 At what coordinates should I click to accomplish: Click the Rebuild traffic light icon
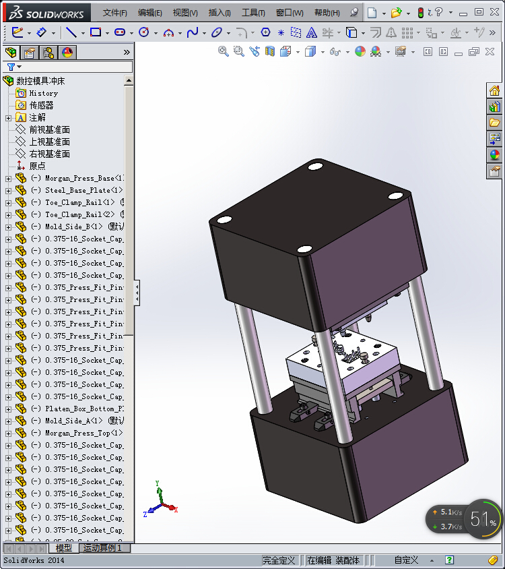pyautogui.click(x=421, y=13)
